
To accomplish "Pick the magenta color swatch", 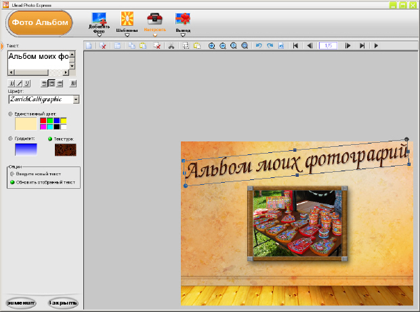I will pos(43,127).
